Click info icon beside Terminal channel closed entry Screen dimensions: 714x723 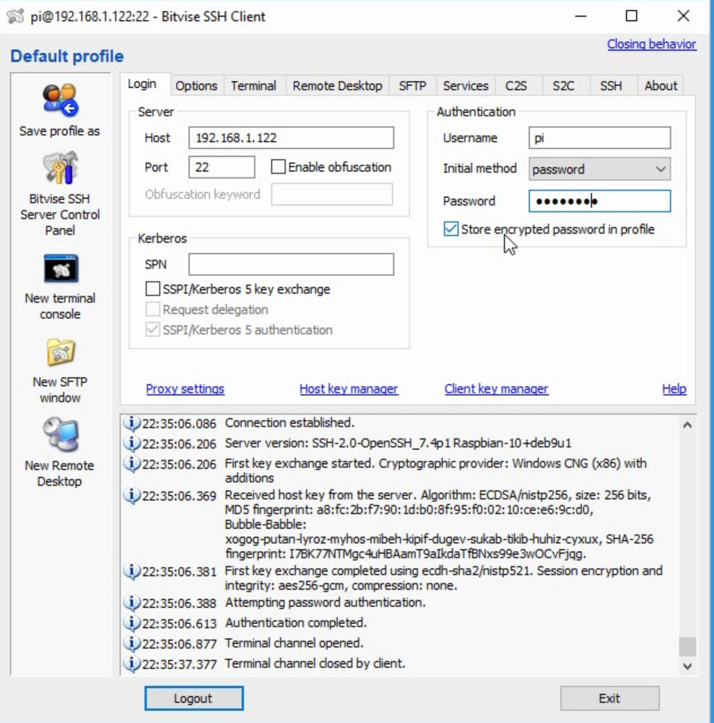[132, 664]
